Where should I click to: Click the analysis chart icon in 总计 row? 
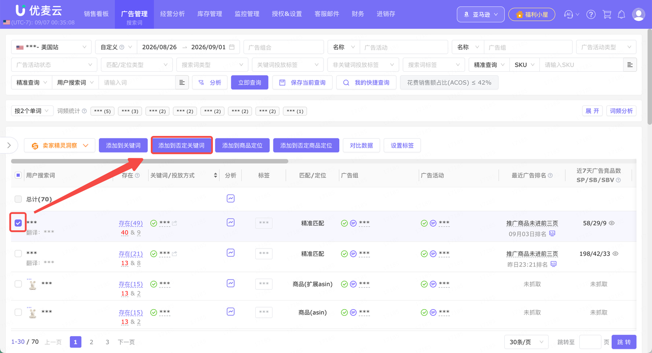(231, 199)
